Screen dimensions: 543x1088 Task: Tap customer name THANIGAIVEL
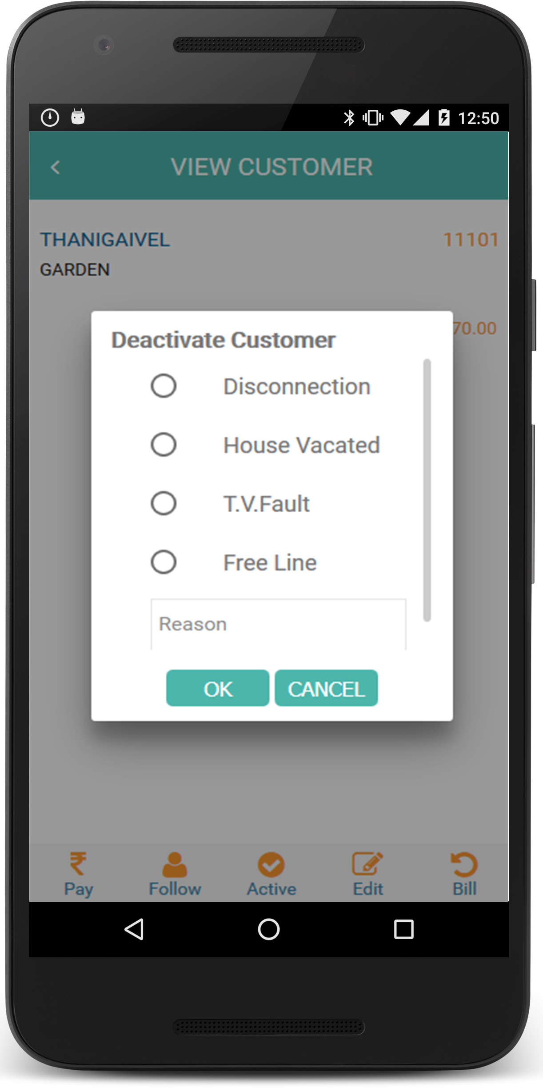pos(105,240)
